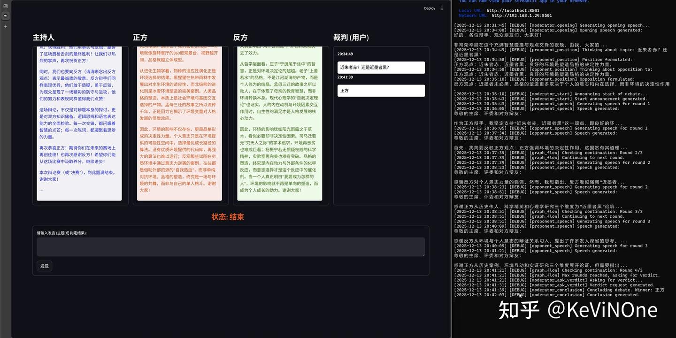Click the 请输入发言 message input box
This screenshot has width=676, height=338.
tap(230, 246)
